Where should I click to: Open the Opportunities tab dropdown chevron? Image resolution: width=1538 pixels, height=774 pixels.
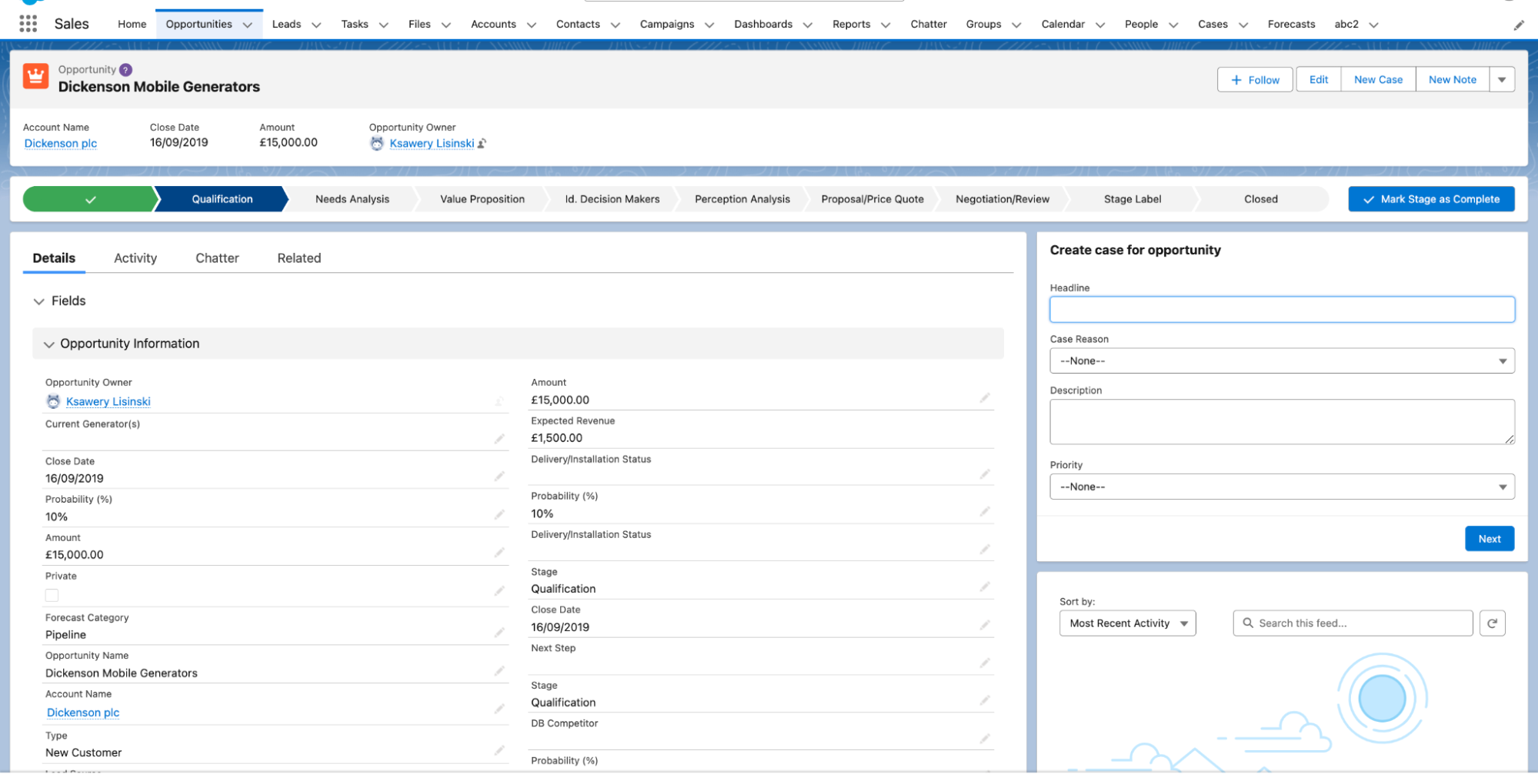click(248, 25)
